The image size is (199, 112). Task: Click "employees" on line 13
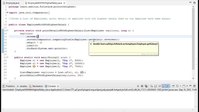coord(26,34)
